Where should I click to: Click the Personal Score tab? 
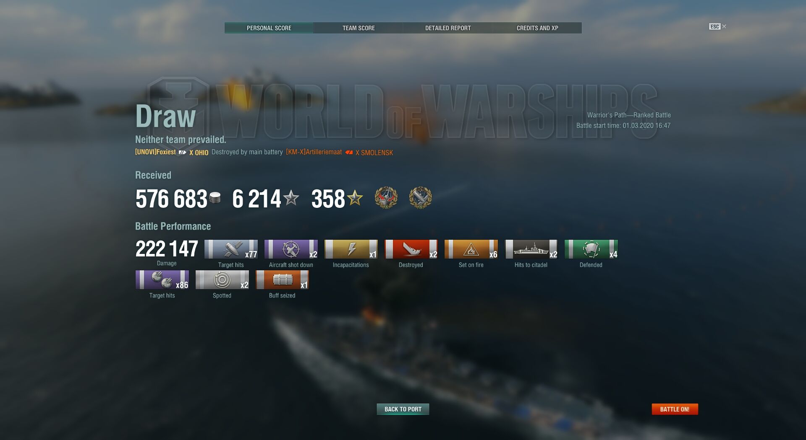point(269,28)
